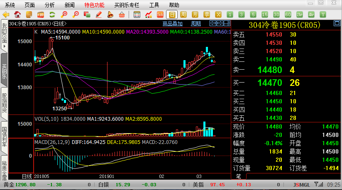
Task: Click the 商品叠加 overlay link
Action: pyautogui.click(x=172, y=24)
